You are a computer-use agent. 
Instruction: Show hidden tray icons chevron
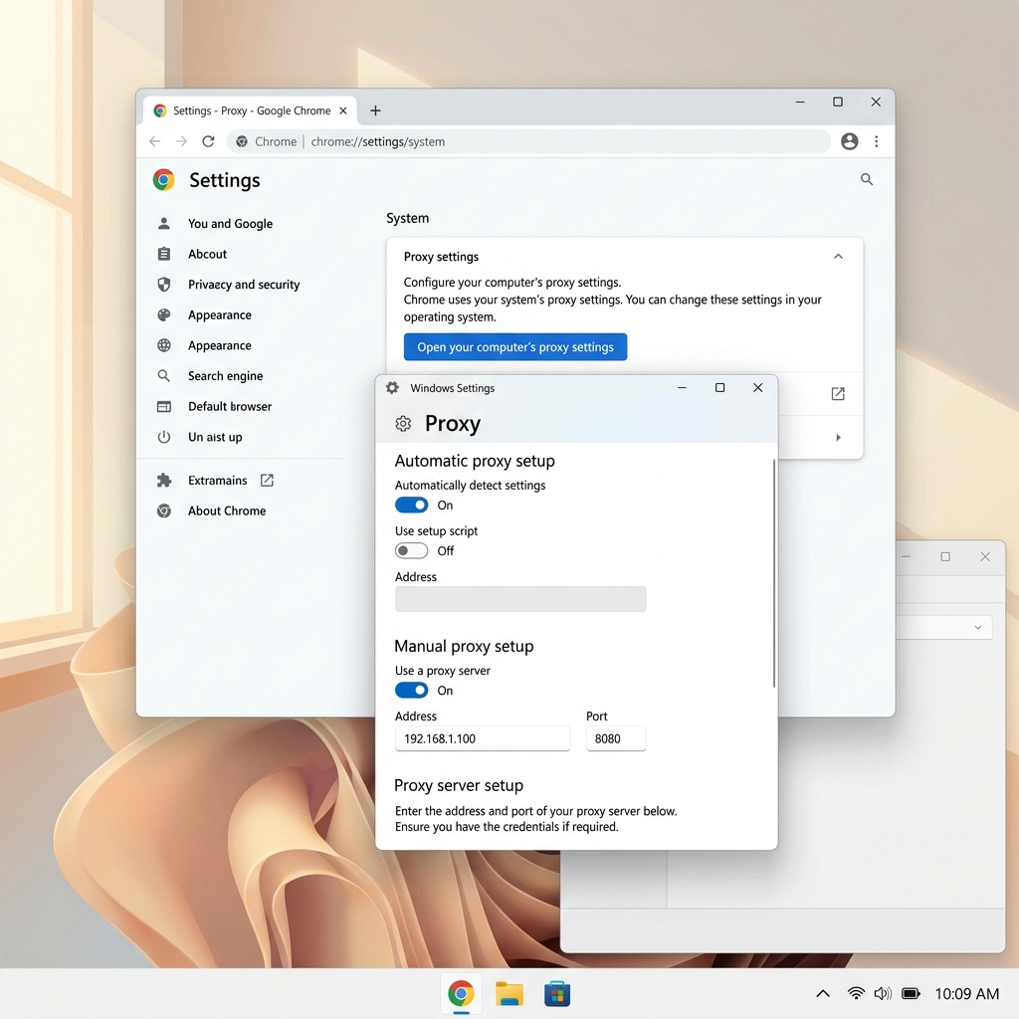point(823,994)
